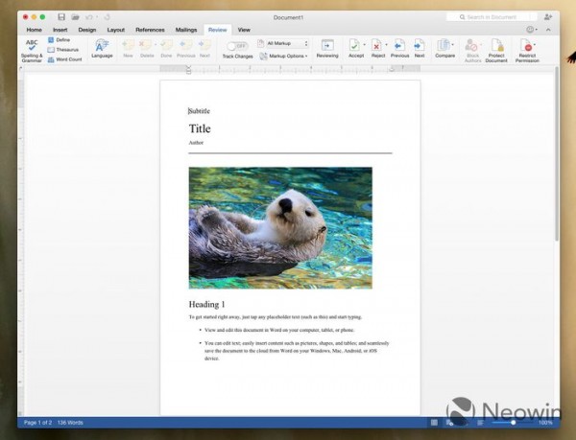
Task: Undo the last action
Action: tap(89, 17)
